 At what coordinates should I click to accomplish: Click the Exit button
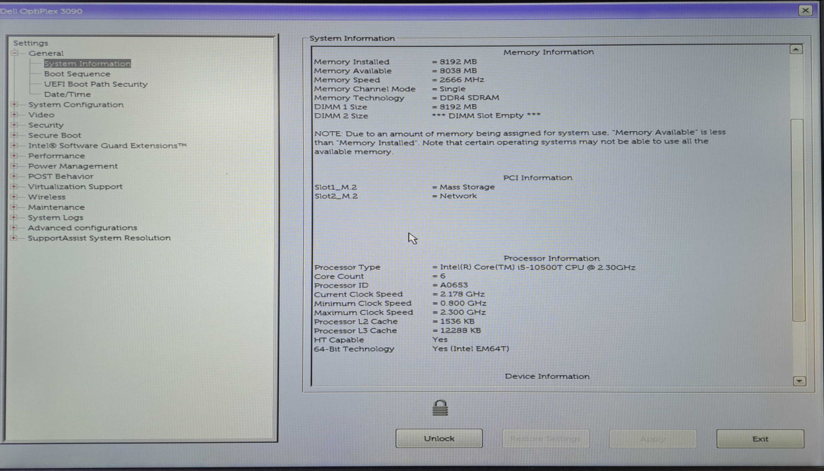tap(760, 439)
